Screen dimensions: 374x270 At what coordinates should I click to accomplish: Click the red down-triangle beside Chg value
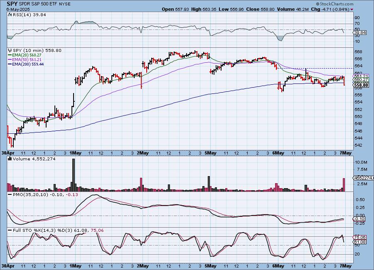click(352, 9)
